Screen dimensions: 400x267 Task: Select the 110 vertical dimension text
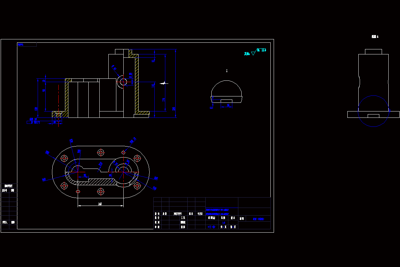tap(153, 86)
